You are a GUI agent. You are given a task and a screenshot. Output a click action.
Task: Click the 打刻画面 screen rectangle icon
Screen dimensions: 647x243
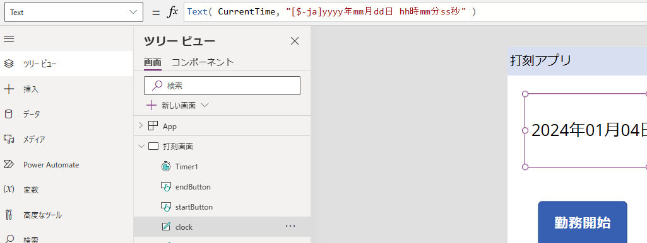pos(153,146)
